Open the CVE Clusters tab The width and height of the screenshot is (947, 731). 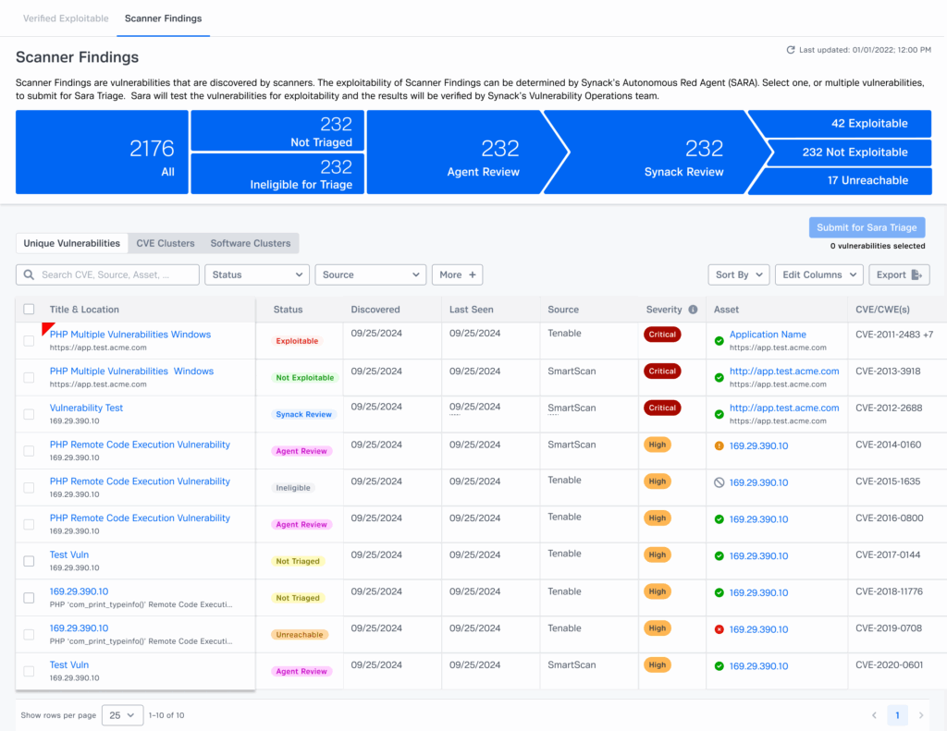pos(165,243)
